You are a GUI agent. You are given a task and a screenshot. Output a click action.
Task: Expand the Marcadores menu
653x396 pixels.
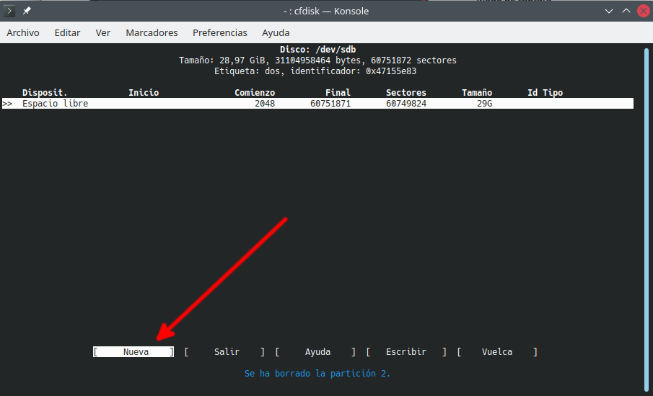(152, 32)
